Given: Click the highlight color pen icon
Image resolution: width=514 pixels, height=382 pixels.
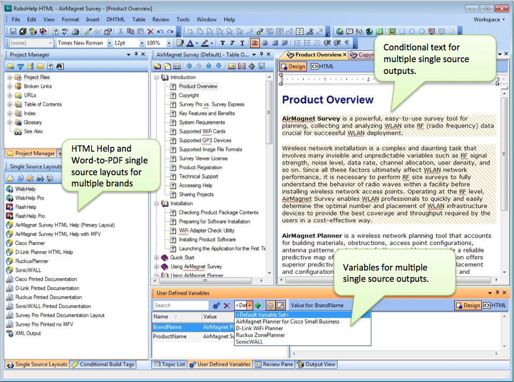Looking at the screenshot, I should click(x=205, y=43).
